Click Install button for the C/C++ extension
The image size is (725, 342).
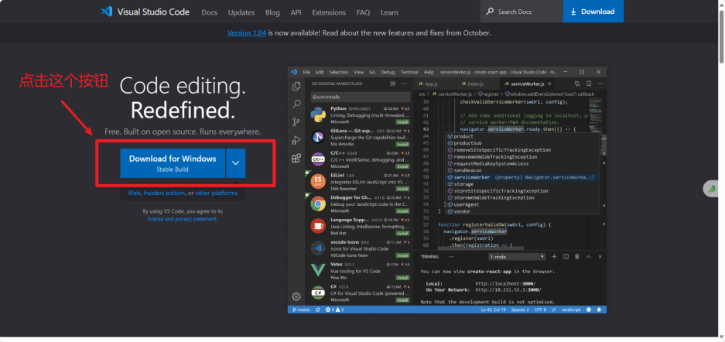pyautogui.click(x=402, y=166)
